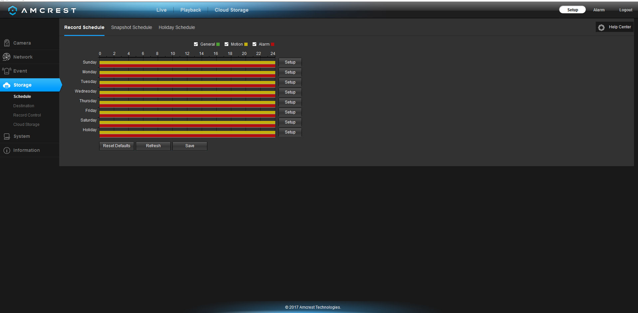The height and width of the screenshot is (313, 638).
Task: Open Setup for Sunday schedule
Action: (290, 62)
